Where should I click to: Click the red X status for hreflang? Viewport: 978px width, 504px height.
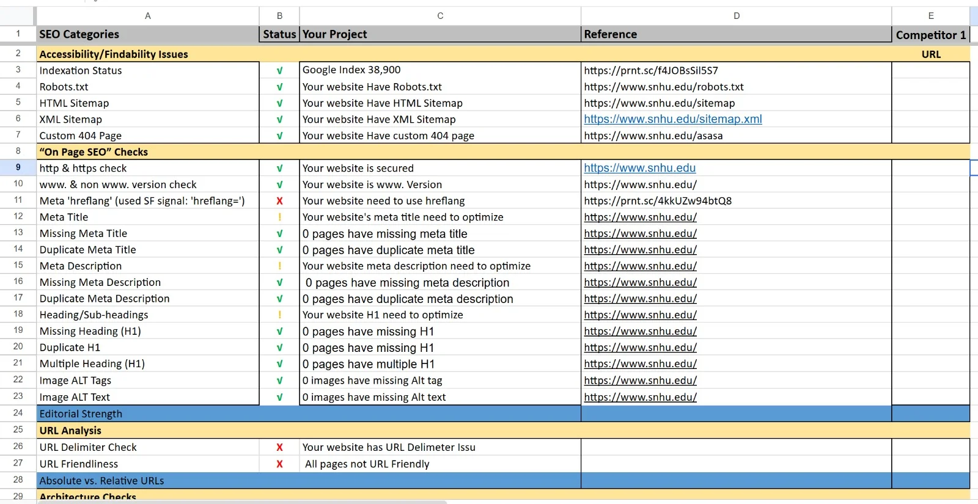[x=279, y=201]
